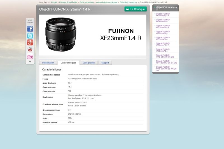Open Objectif FUJINON XF10-24mm/F4 R OIS link
The width and height of the screenshot is (224, 149).
tap(165, 56)
